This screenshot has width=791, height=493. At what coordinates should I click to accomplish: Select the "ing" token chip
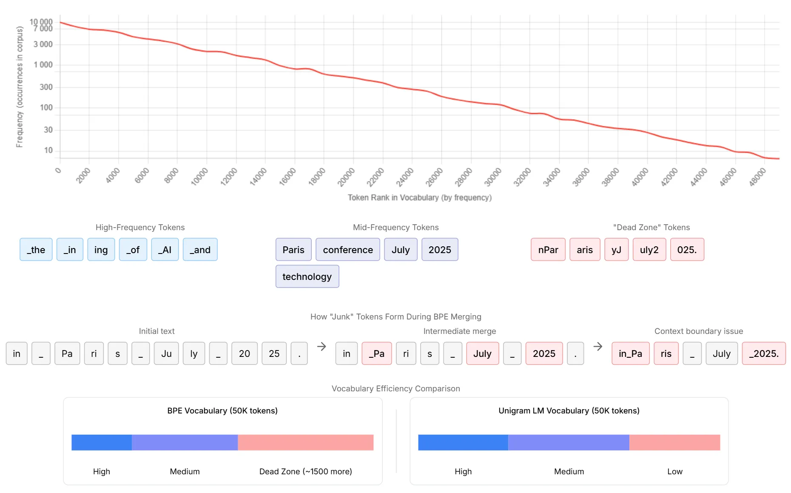click(101, 250)
